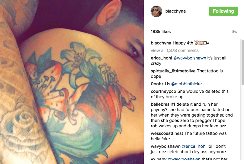Open the @erica_hohl mention in wavyboishawn's comment
244x164 pixels.
[194, 146]
